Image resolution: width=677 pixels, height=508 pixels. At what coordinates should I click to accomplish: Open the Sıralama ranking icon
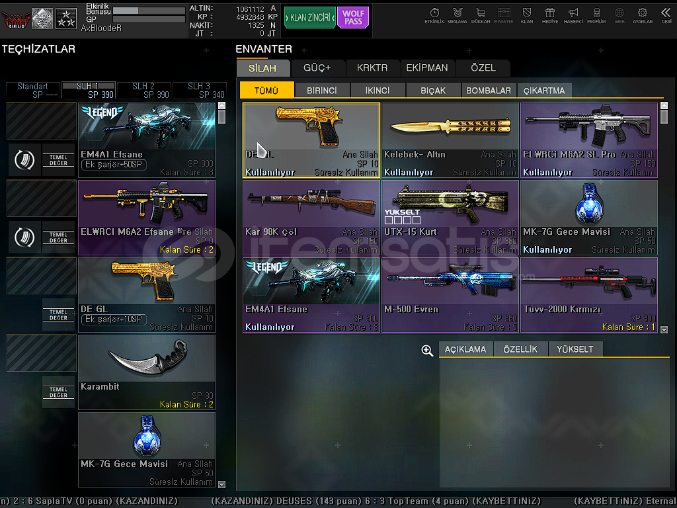coord(458,16)
